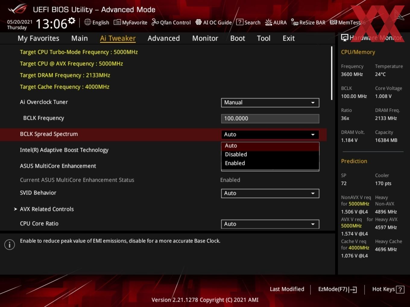Select Intel(R) Adaptive Boost Technology row
The width and height of the screenshot is (410, 307).
coord(163,150)
